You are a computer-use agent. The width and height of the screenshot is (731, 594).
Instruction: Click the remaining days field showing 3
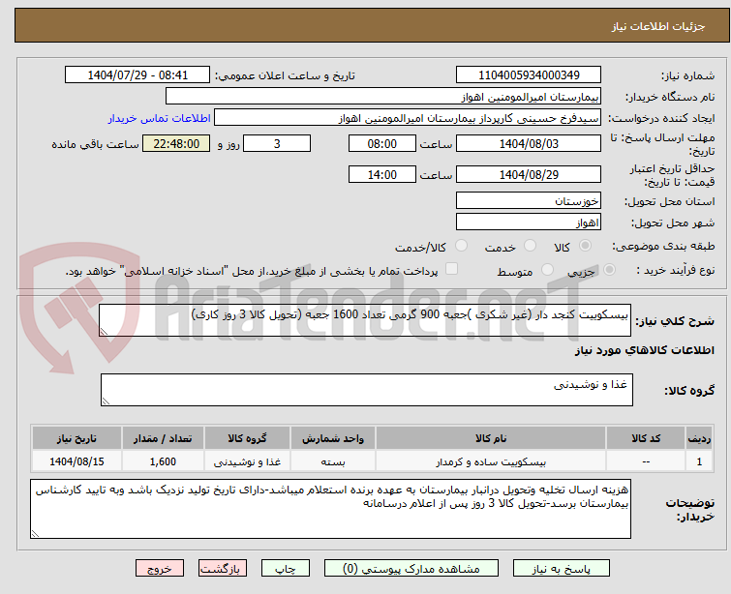[x=277, y=143]
